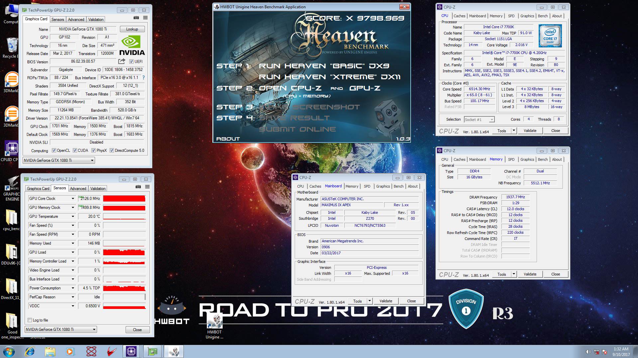Open the Recycle Bin desktop icon

point(12,47)
